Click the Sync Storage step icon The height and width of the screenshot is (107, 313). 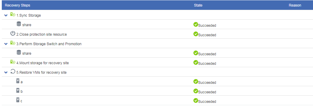[x=13, y=15]
